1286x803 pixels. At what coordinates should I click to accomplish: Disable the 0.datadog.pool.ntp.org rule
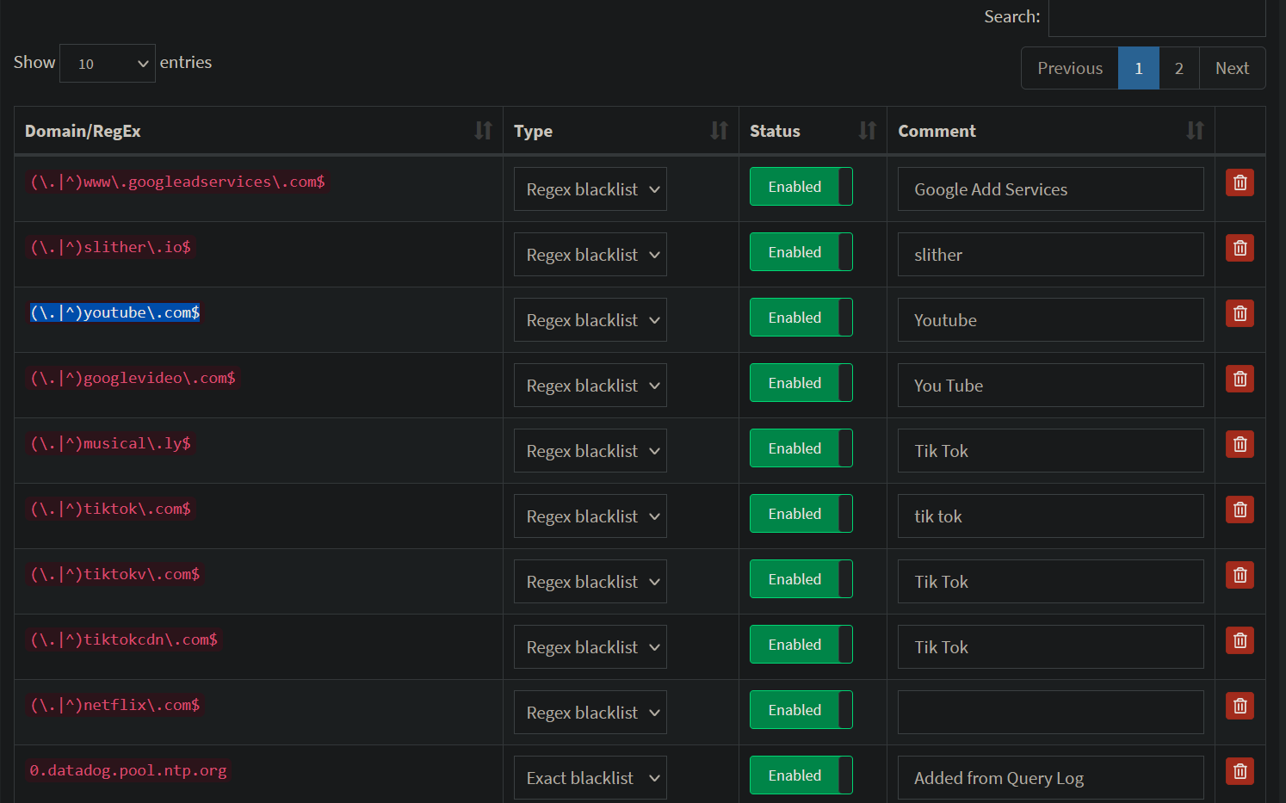tap(801, 775)
